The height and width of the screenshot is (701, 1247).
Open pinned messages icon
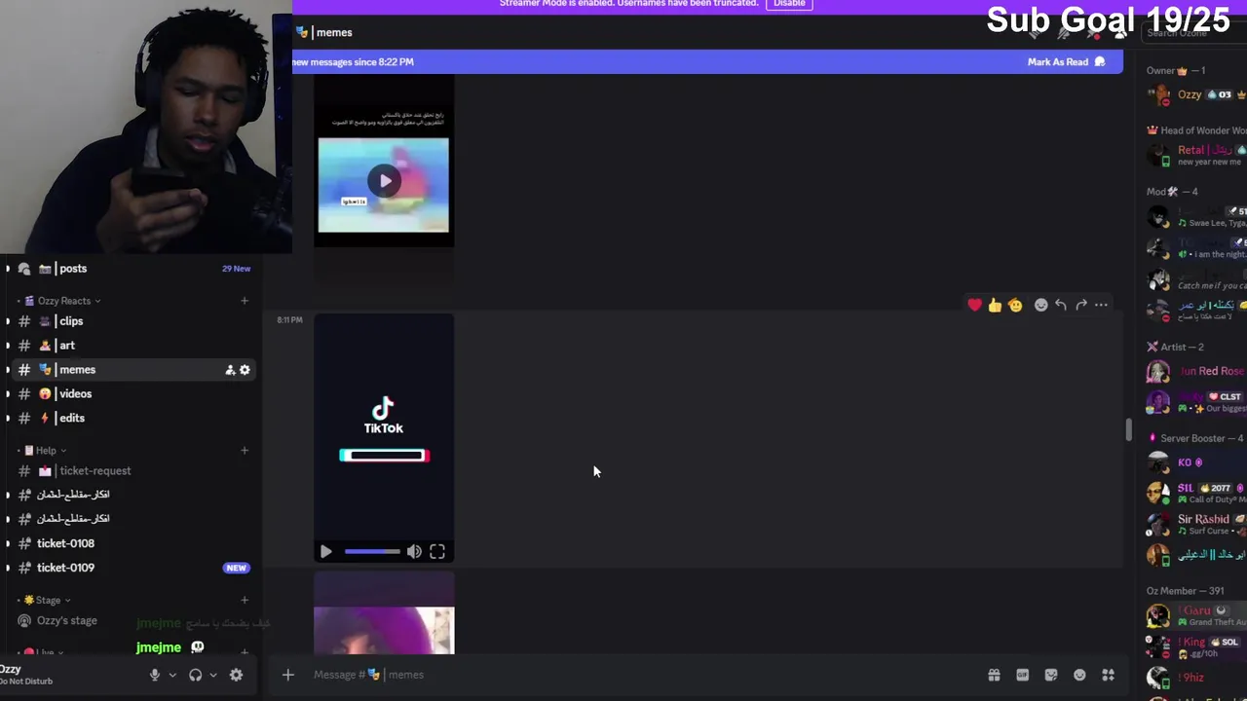pos(1092,32)
